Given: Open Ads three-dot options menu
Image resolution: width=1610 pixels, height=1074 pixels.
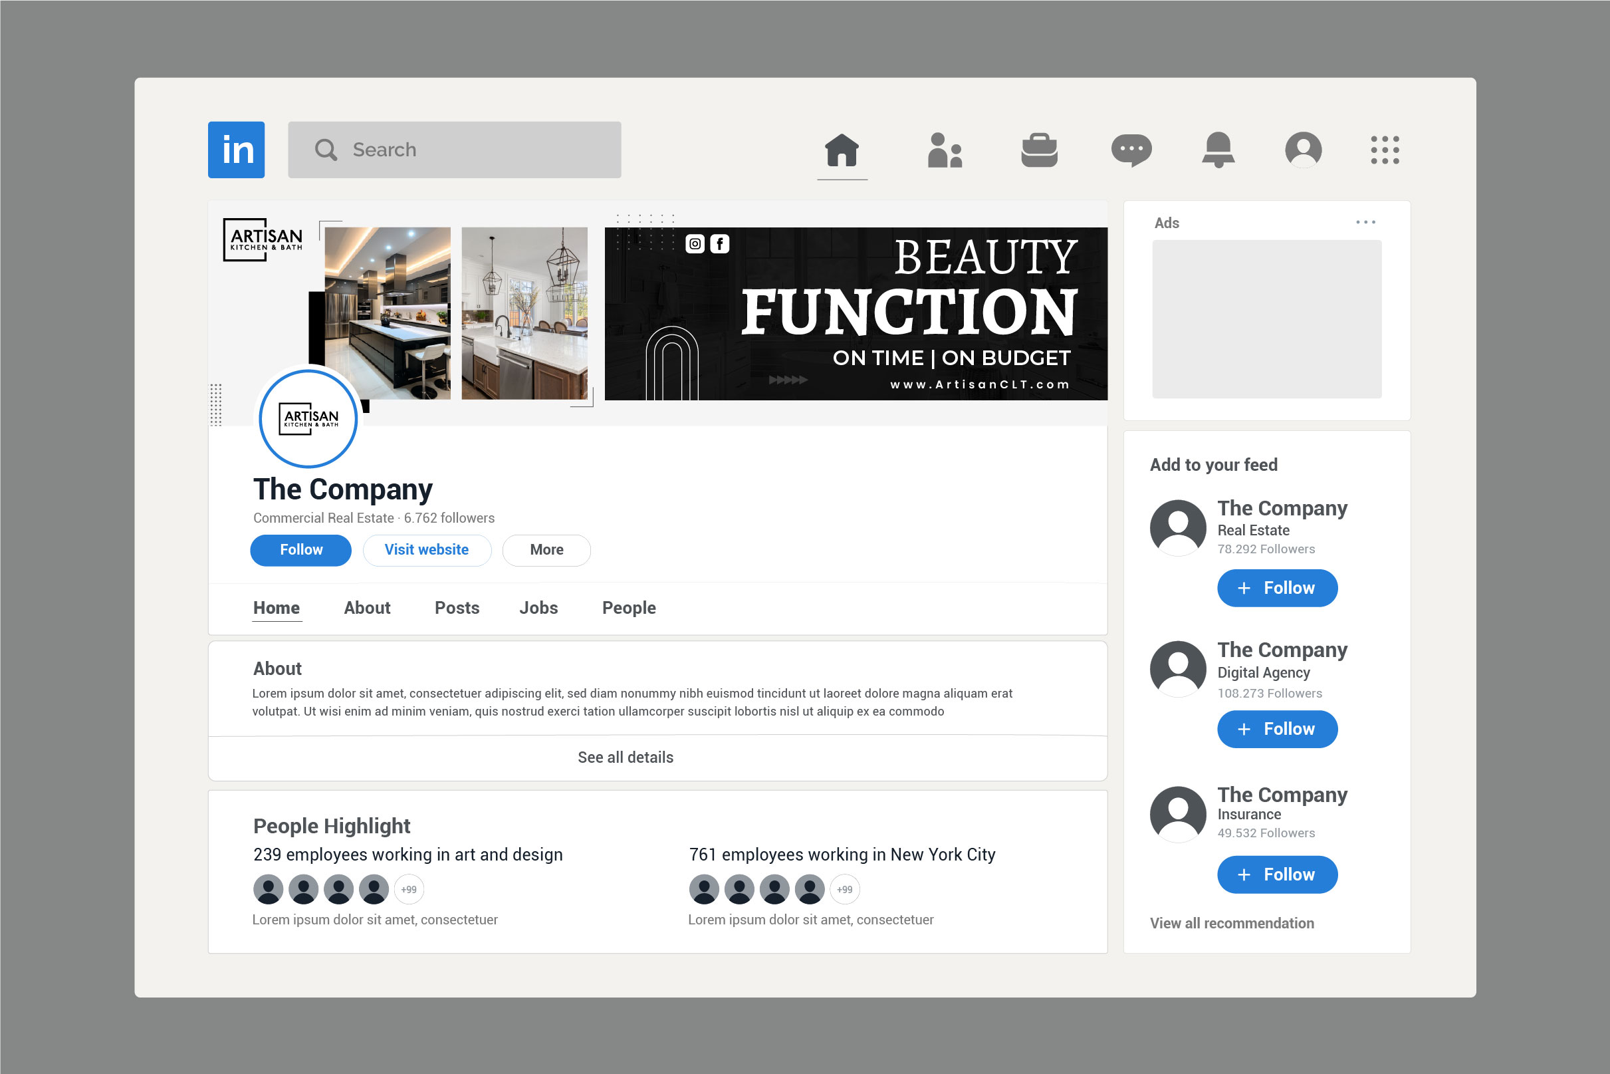Looking at the screenshot, I should tap(1365, 222).
